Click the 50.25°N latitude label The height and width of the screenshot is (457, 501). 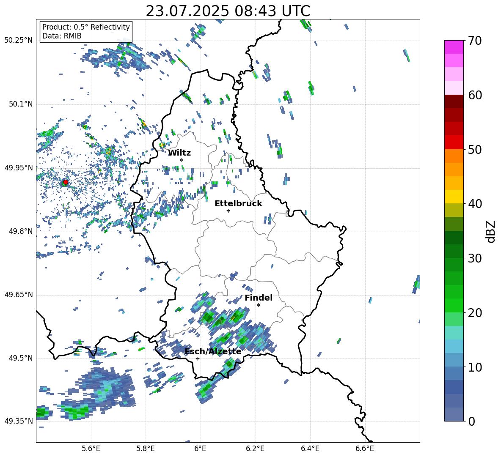coord(19,41)
